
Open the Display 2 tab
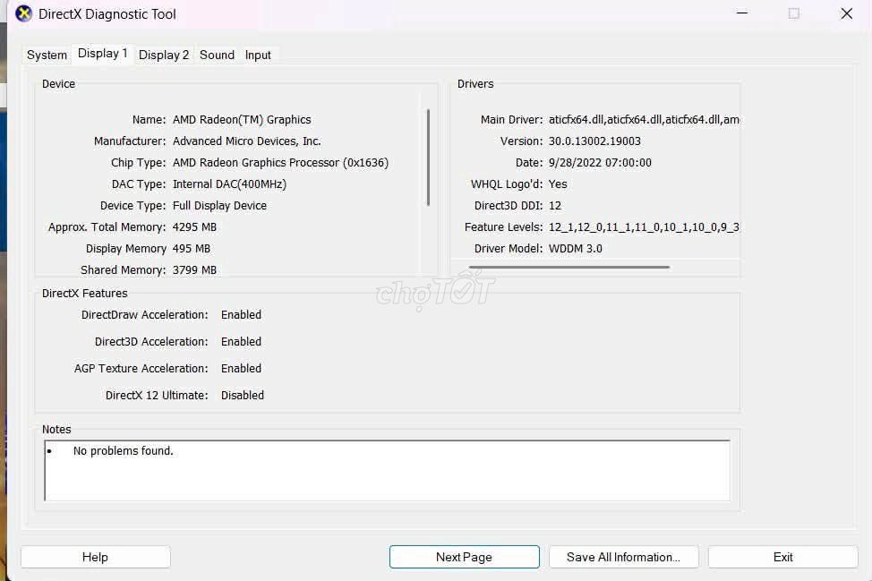coord(164,55)
